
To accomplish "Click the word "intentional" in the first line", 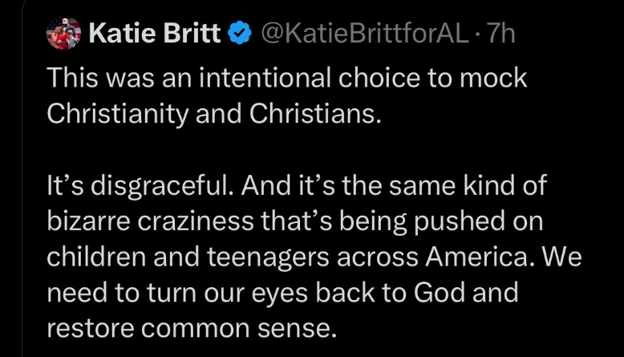I will coord(265,78).
